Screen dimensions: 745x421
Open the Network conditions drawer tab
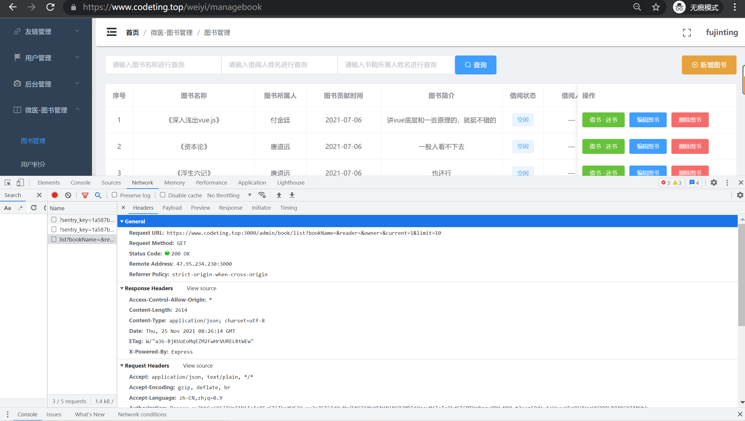(x=142, y=414)
